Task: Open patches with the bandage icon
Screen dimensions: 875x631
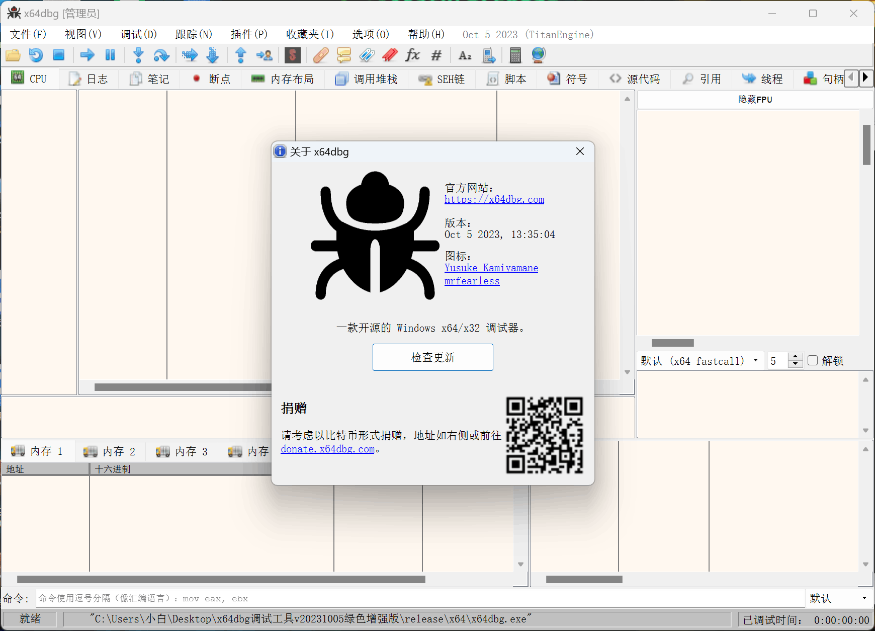Action: [x=320, y=55]
